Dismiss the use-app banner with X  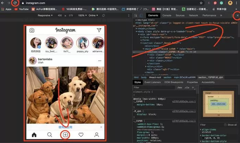click(101, 127)
